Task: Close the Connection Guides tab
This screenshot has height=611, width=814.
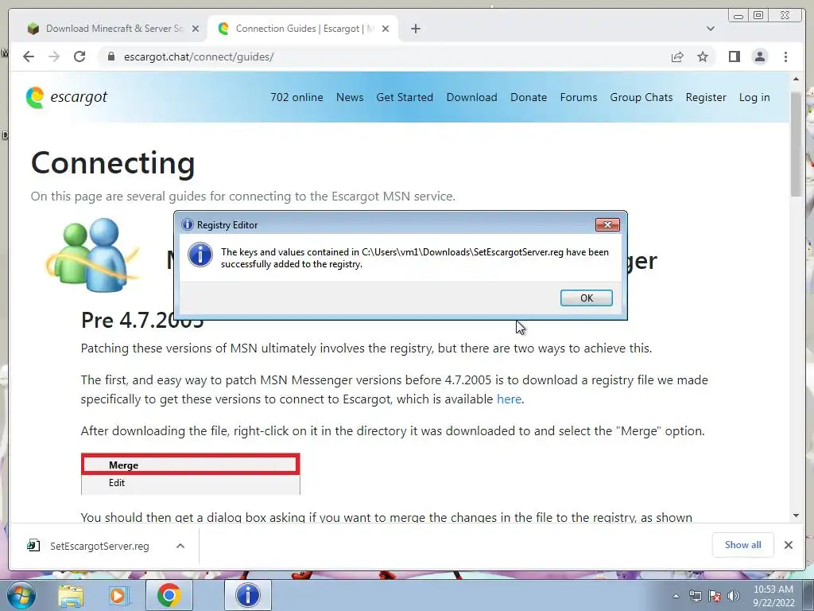Action: (386, 29)
